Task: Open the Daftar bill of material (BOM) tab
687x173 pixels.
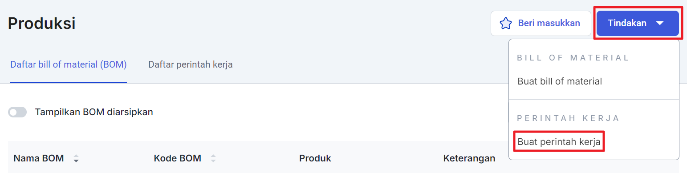Action: coord(69,64)
